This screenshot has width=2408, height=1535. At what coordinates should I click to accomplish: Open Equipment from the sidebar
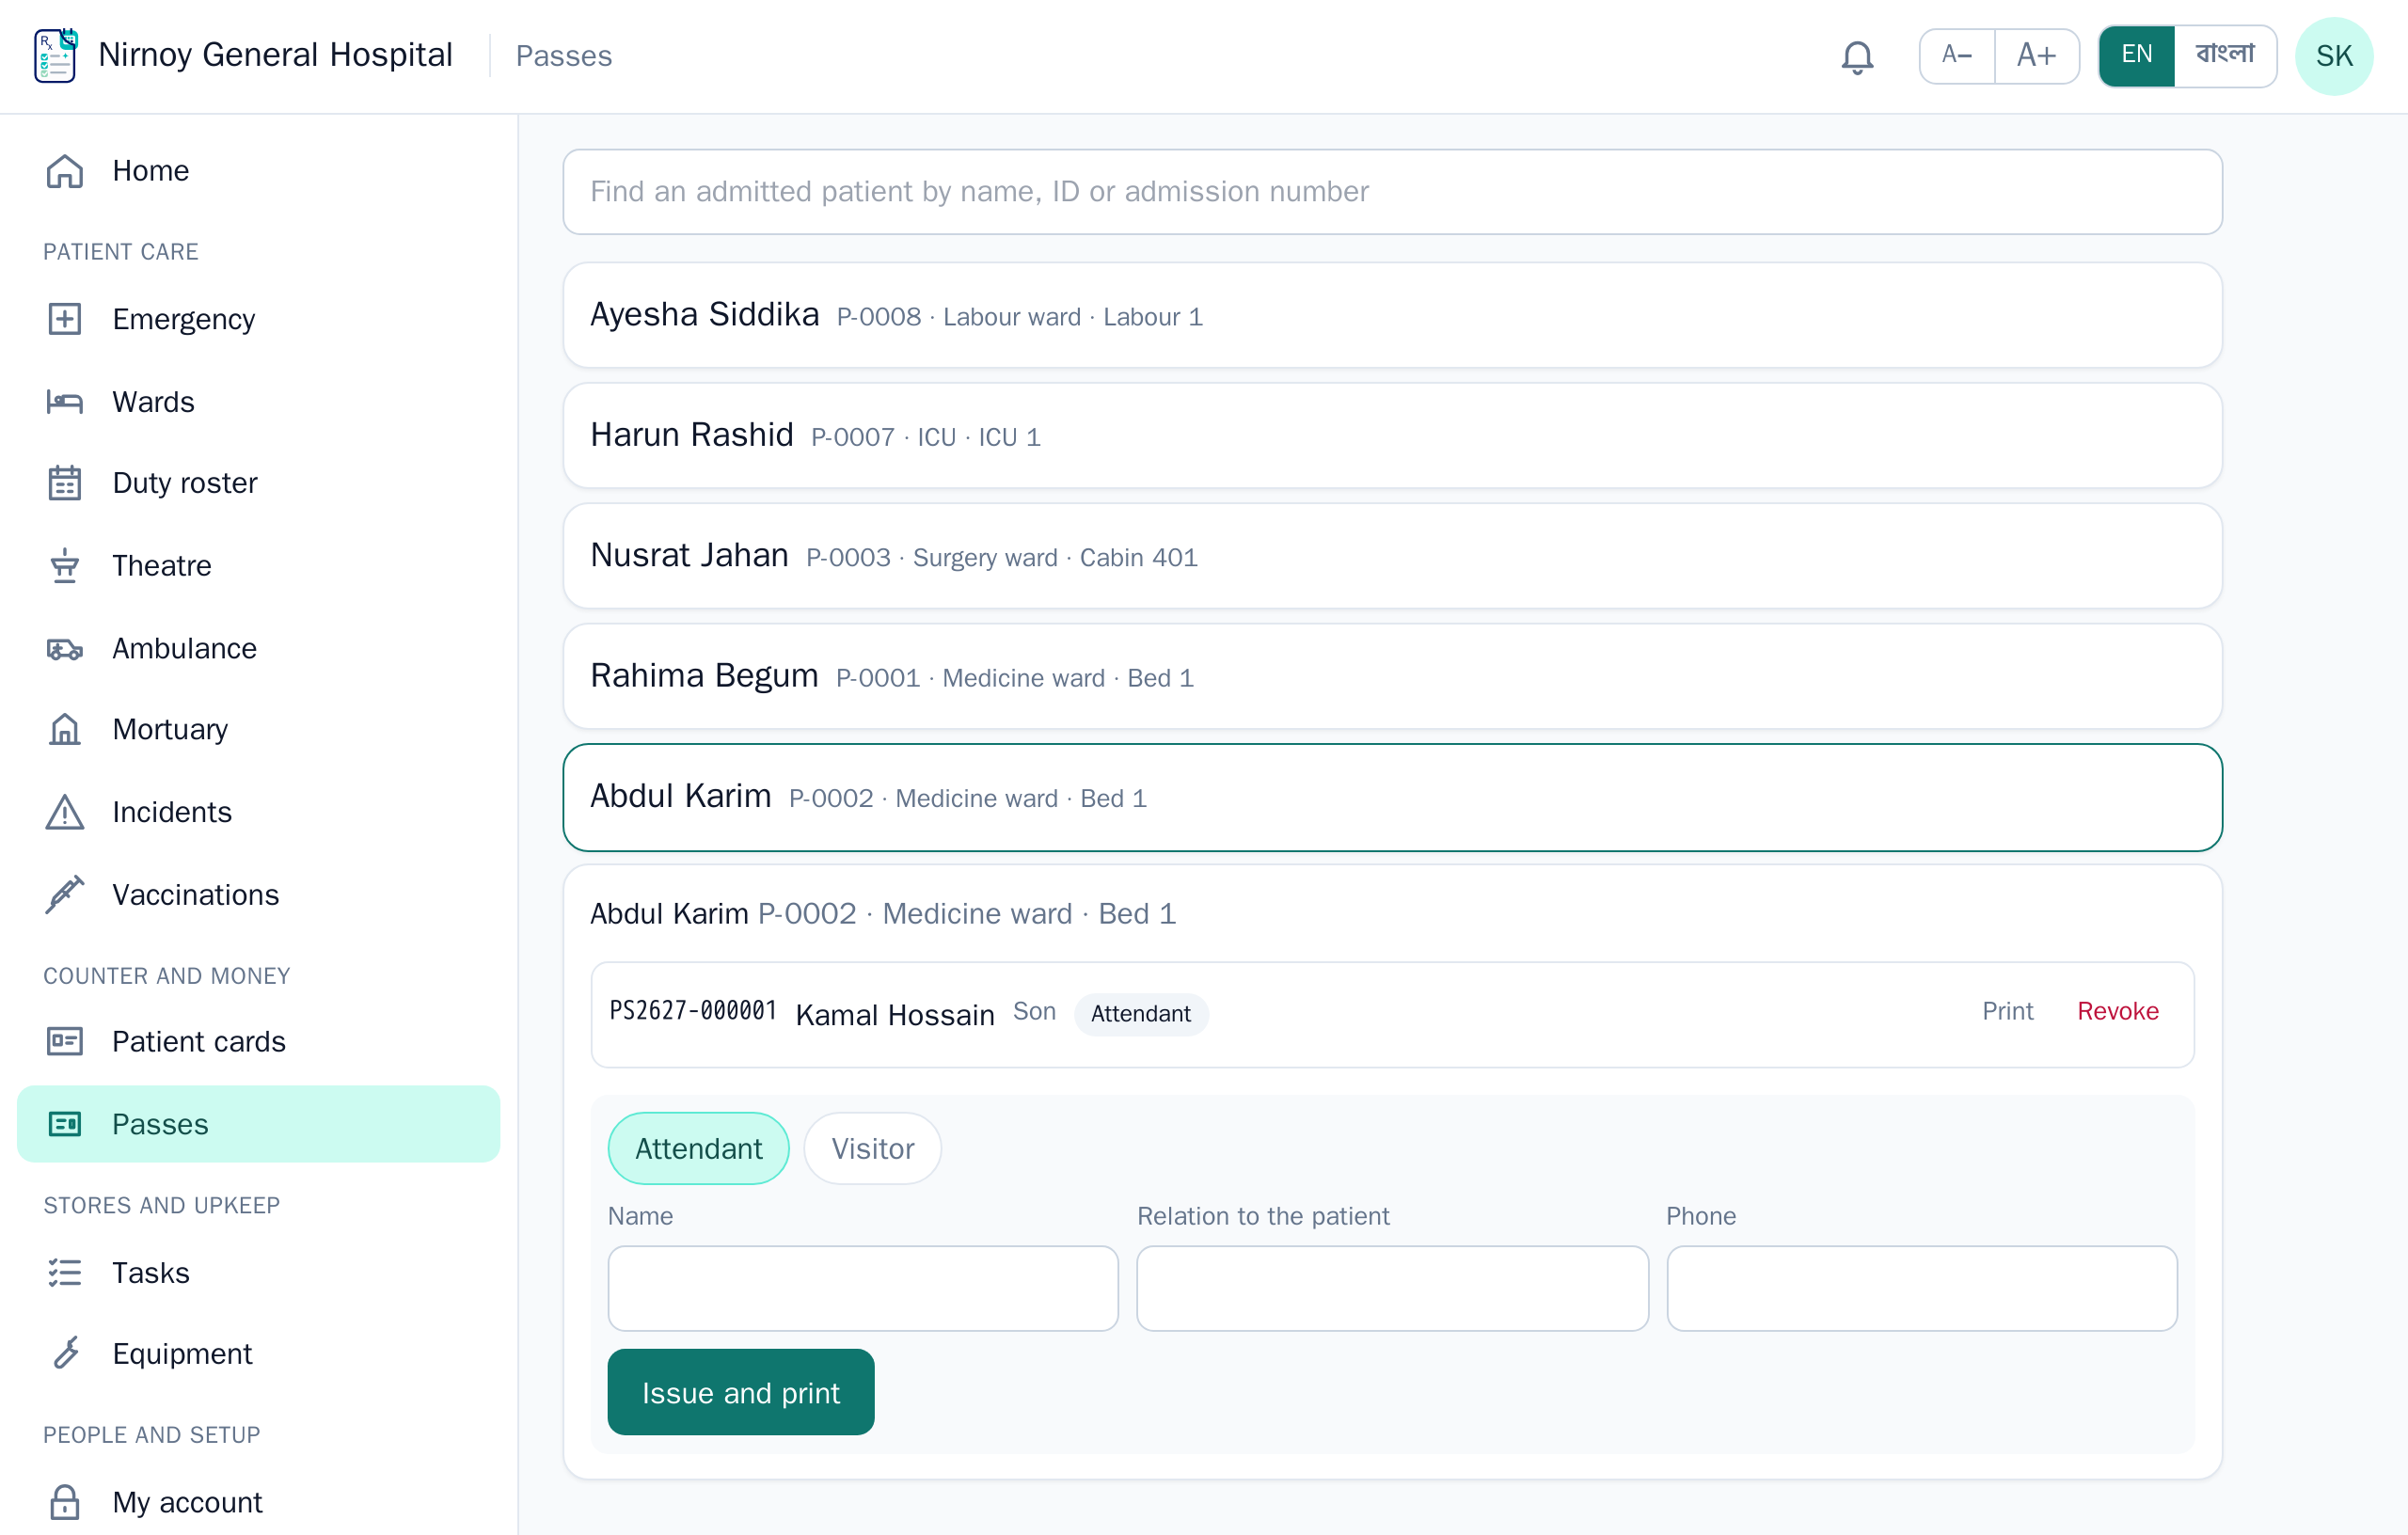[x=258, y=1354]
